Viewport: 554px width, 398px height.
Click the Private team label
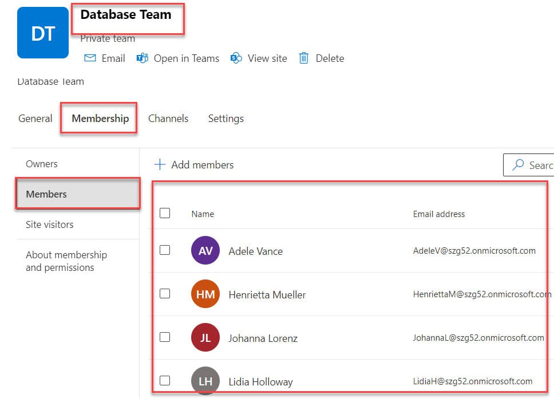coord(108,38)
